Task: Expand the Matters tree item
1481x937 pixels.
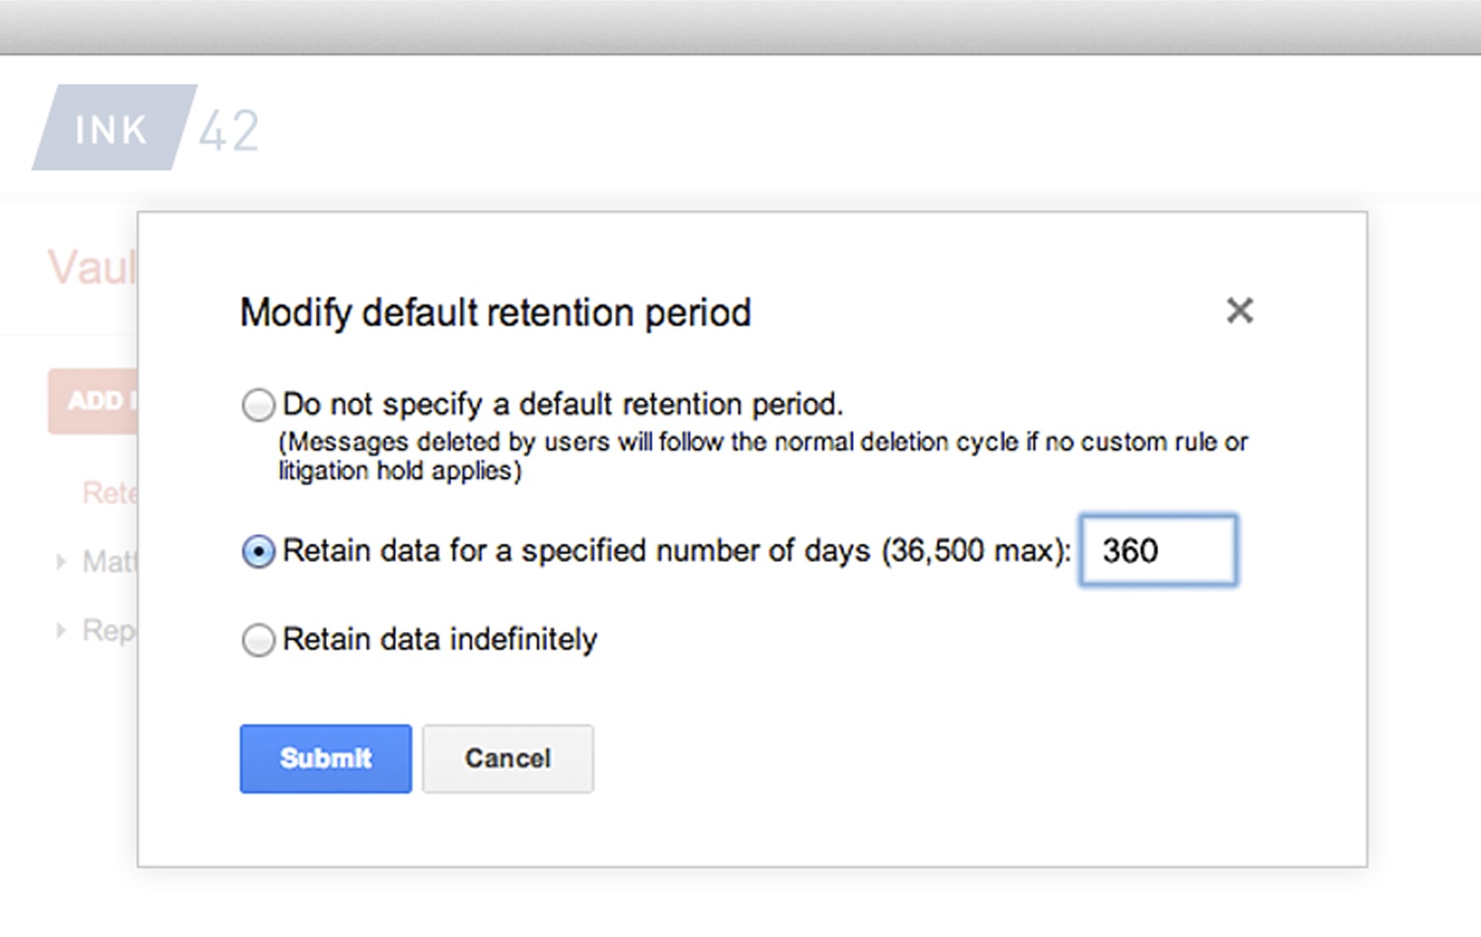Action: click(x=61, y=561)
